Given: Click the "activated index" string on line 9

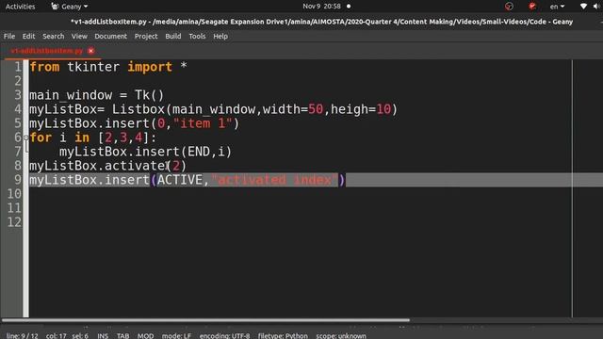Looking at the screenshot, I should (274, 180).
